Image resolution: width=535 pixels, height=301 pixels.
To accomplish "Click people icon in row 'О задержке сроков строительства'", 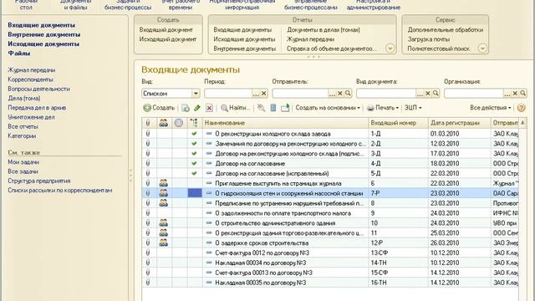I will pos(164,242).
